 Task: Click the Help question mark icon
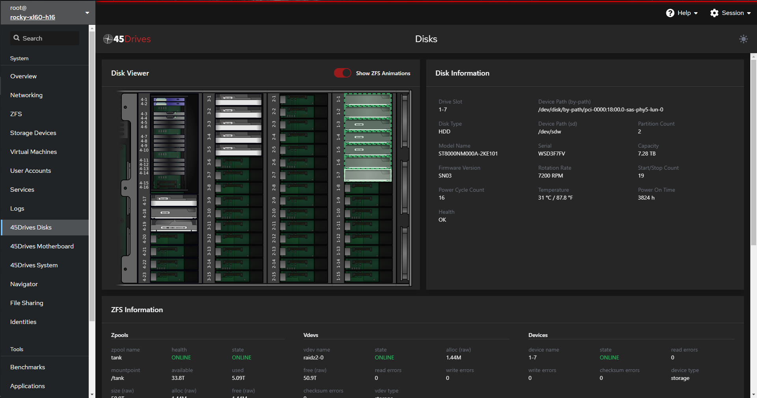pyautogui.click(x=670, y=13)
